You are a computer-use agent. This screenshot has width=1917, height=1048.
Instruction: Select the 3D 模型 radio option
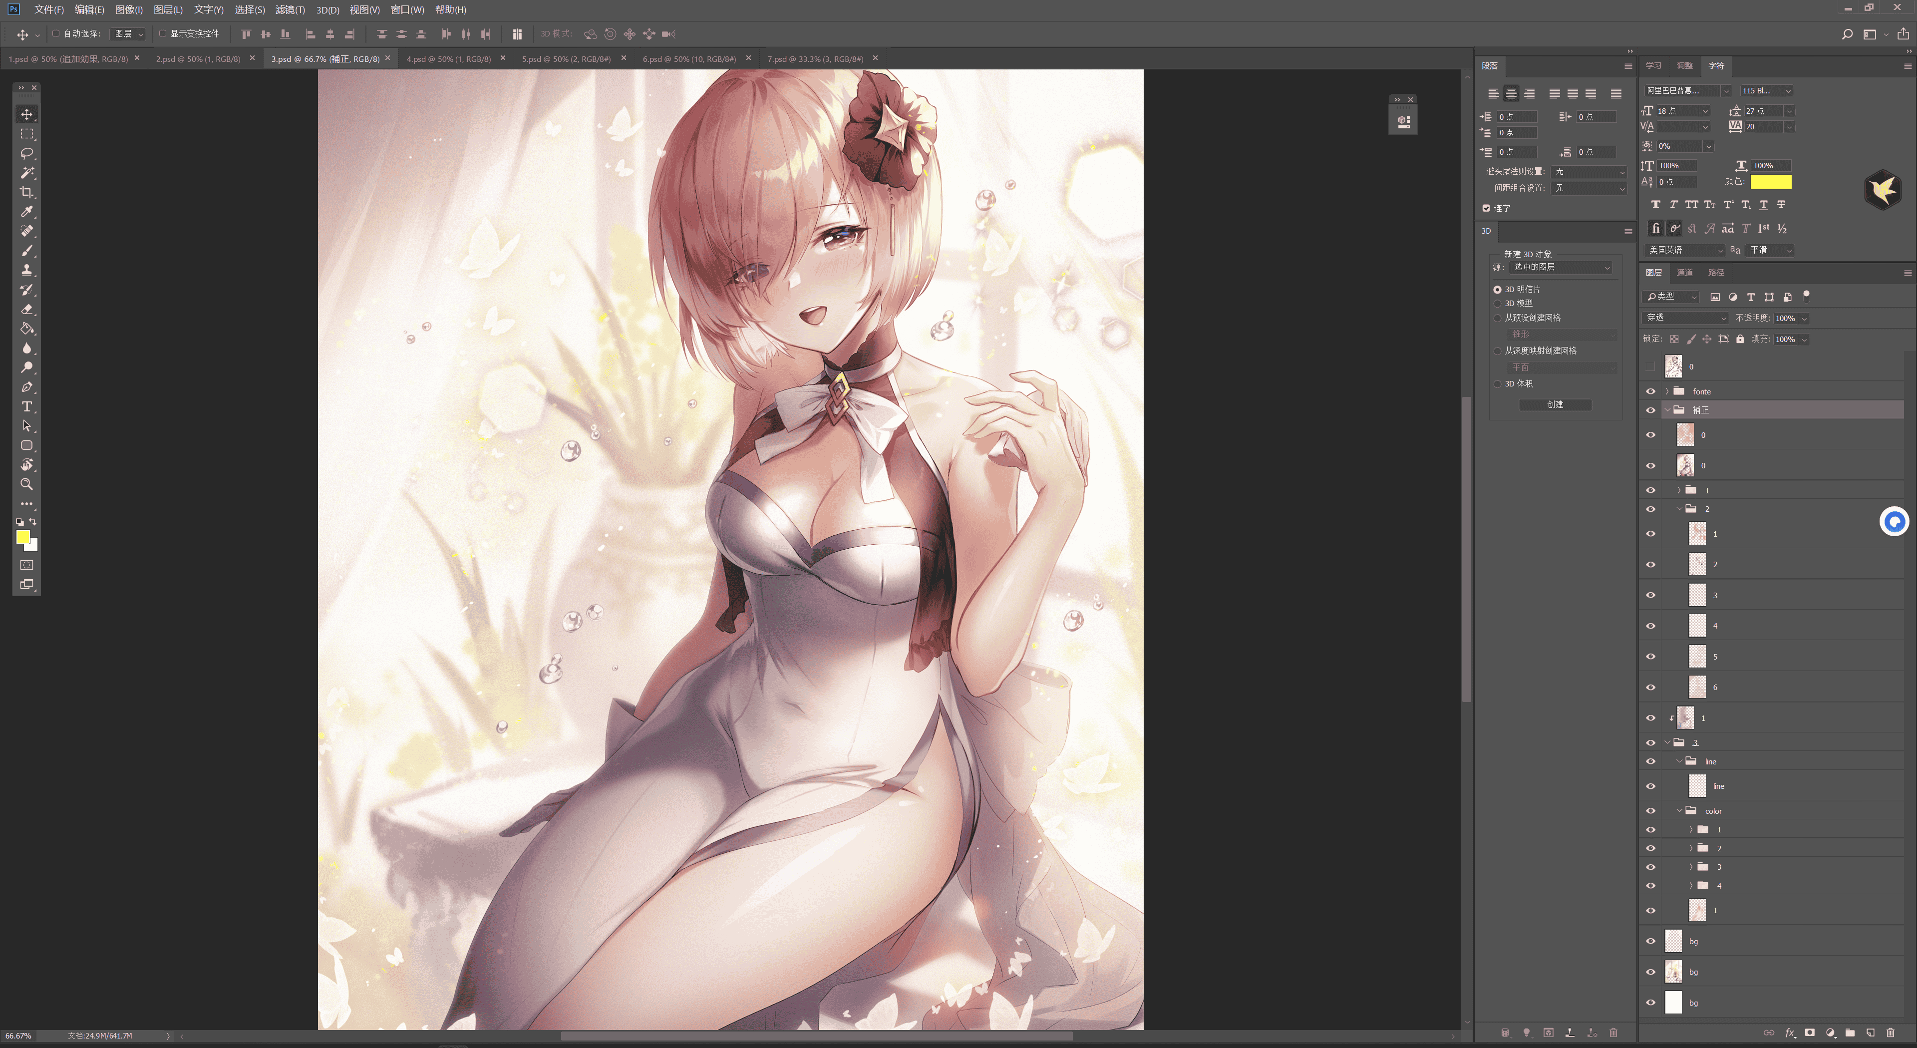(x=1497, y=304)
